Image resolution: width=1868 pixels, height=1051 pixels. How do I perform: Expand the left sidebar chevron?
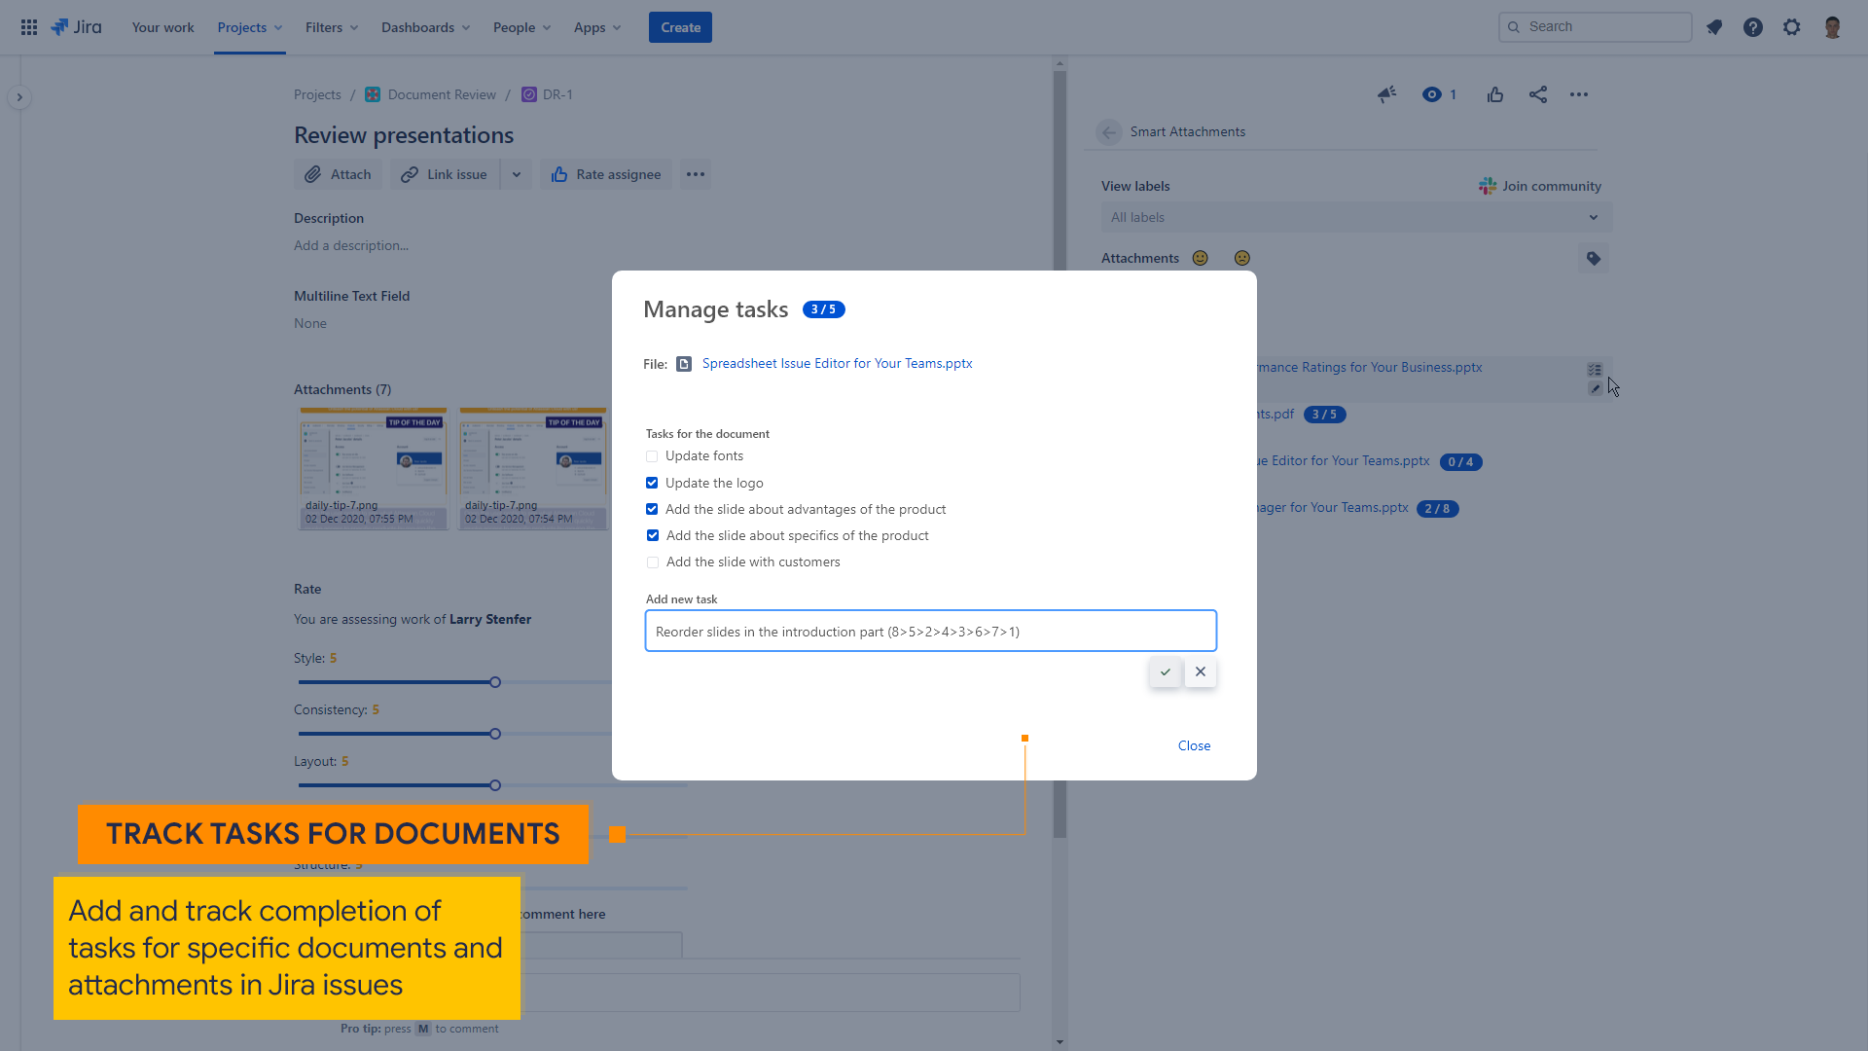point(19,97)
